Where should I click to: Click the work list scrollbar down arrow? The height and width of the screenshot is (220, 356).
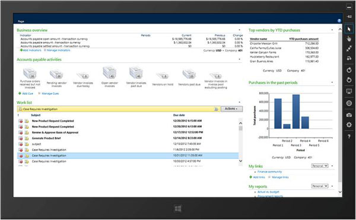coord(241,161)
